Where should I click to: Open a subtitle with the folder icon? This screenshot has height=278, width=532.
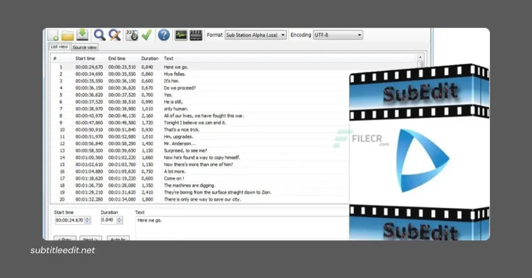pos(68,35)
